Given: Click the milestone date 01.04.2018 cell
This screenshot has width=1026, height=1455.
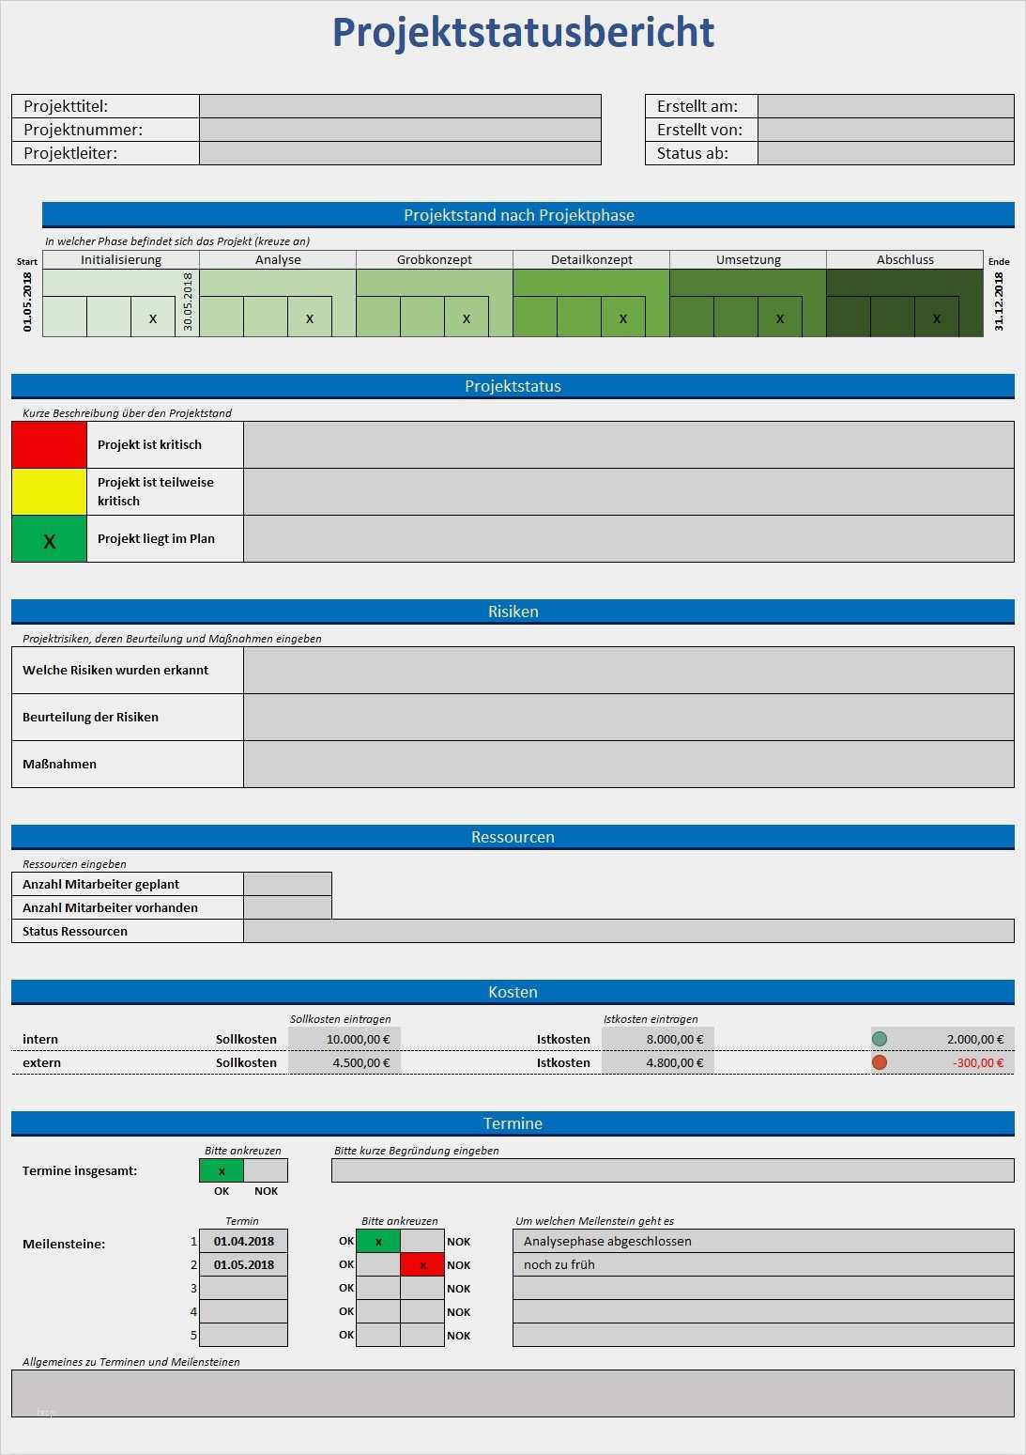Looking at the screenshot, I should pos(244,1241).
